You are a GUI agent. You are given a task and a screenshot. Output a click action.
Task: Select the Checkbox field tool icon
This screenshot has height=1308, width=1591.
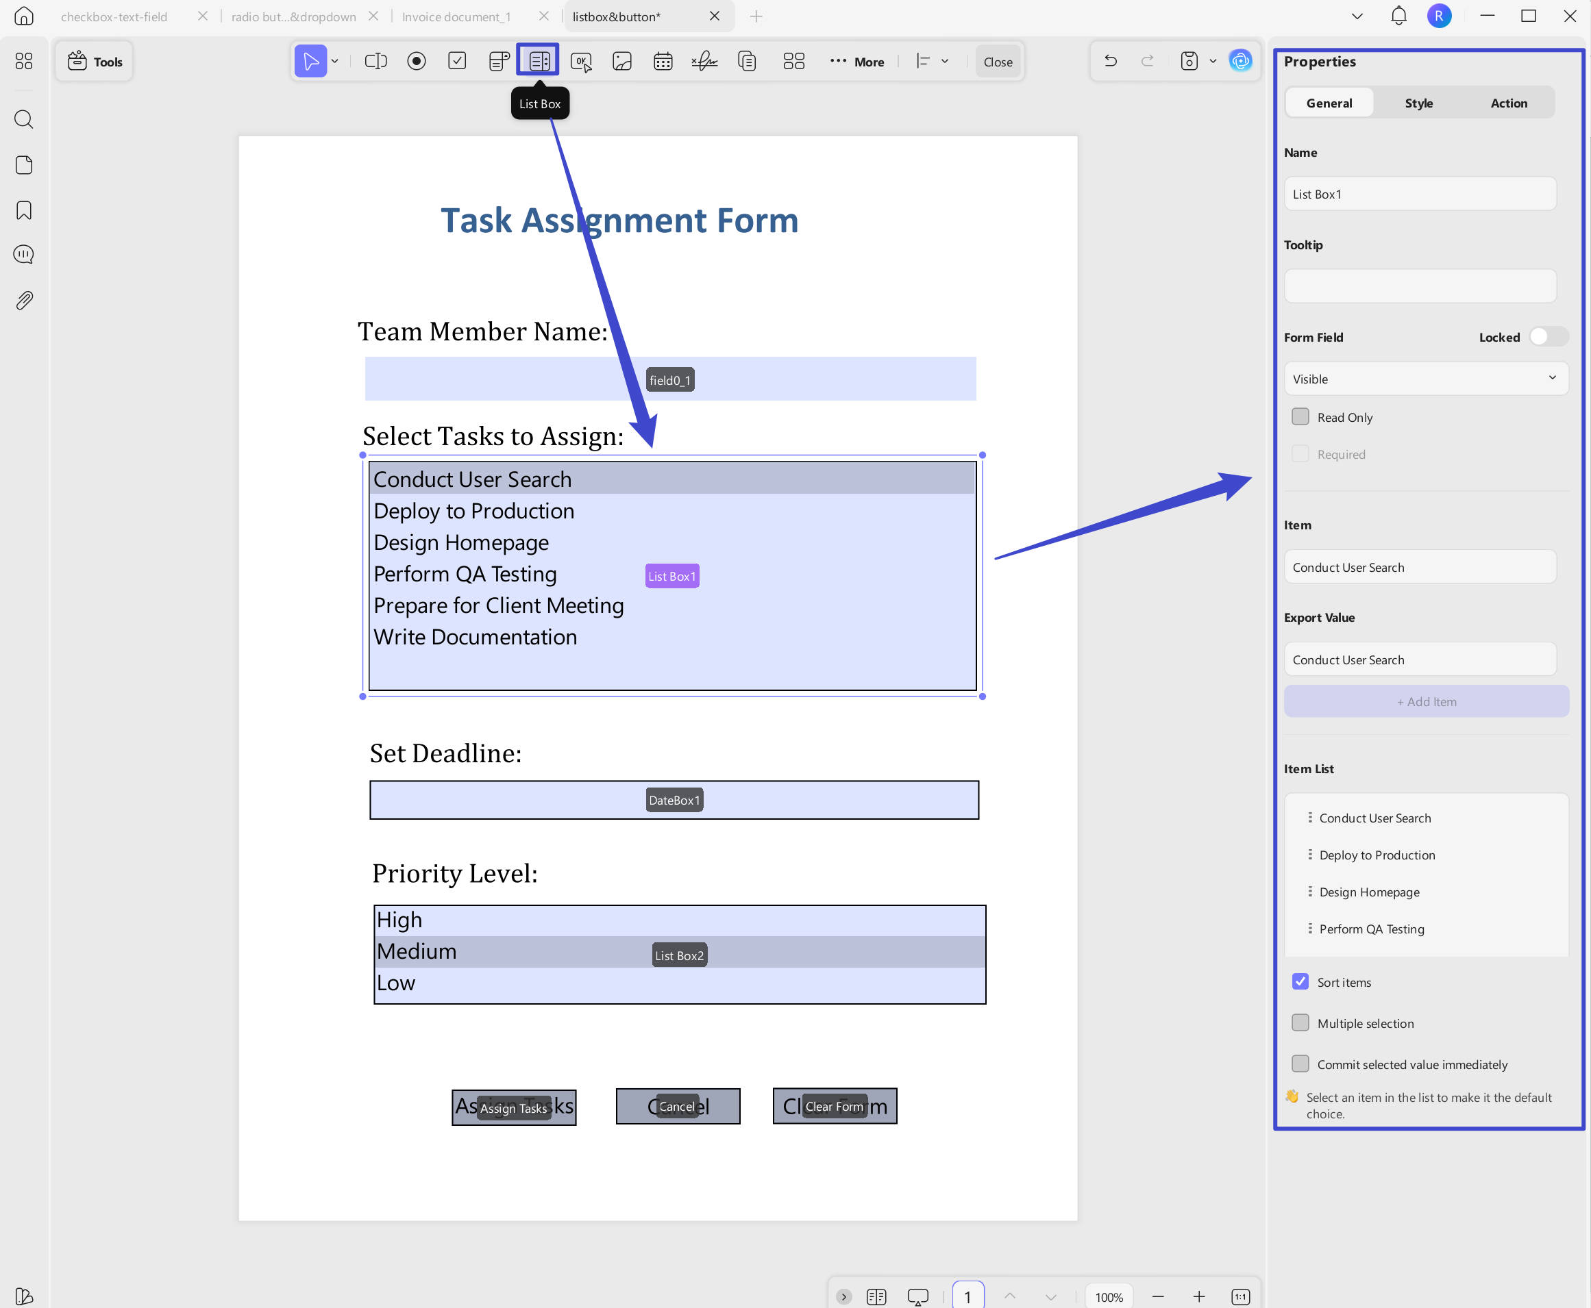457,61
